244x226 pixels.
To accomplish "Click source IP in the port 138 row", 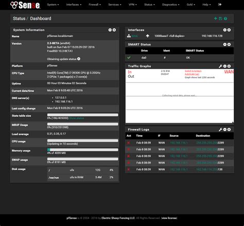I will click(179, 169).
